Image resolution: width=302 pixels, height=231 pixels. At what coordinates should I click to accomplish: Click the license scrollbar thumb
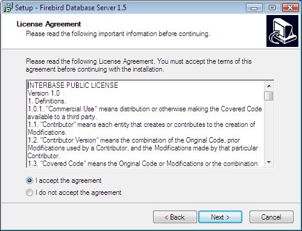pyautogui.click(x=269, y=96)
